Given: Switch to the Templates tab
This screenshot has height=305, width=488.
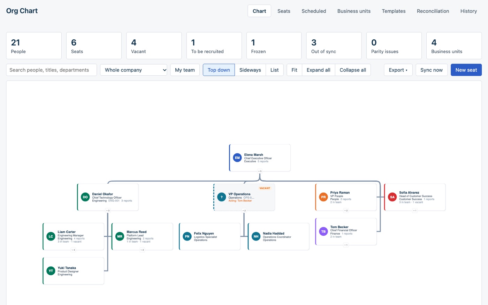Looking at the screenshot, I should (394, 11).
